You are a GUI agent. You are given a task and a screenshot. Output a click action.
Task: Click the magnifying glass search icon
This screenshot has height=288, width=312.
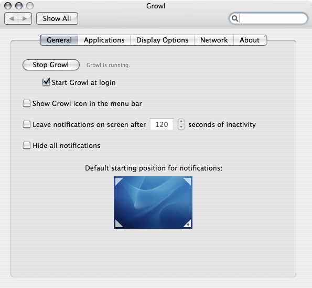point(235,18)
